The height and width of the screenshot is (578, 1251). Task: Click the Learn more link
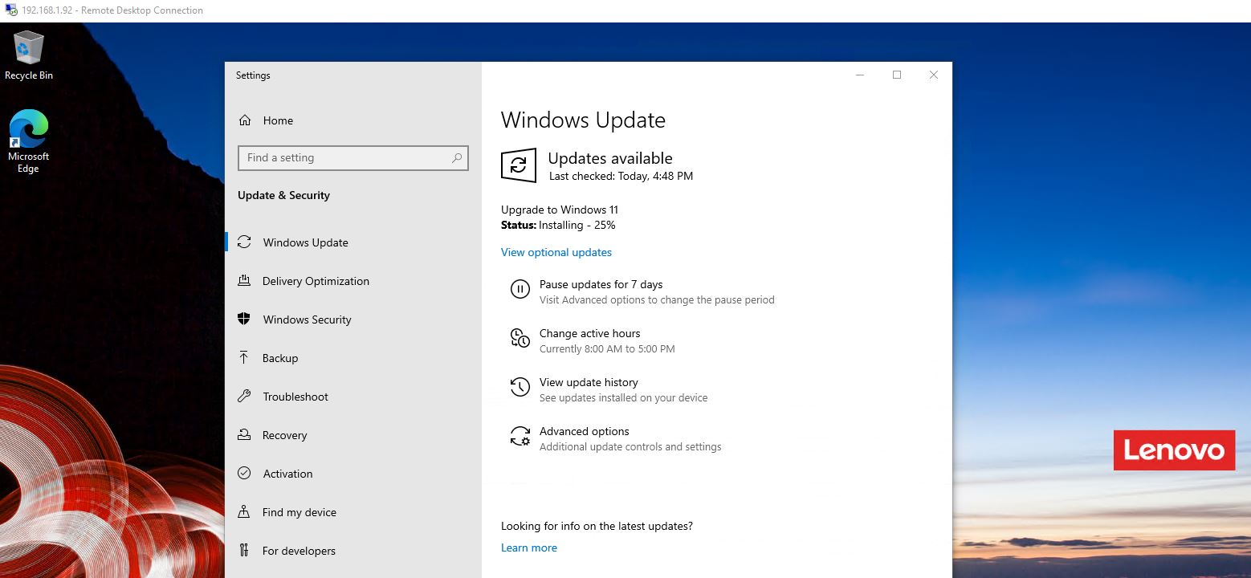(x=528, y=547)
